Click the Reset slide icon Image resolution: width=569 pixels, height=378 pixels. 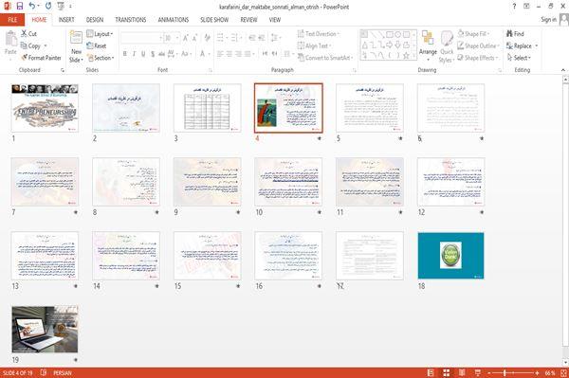[90, 45]
